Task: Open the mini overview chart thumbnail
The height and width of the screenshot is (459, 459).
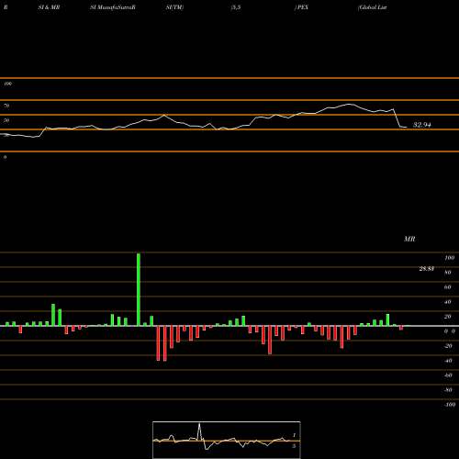Action: pyautogui.click(x=227, y=440)
